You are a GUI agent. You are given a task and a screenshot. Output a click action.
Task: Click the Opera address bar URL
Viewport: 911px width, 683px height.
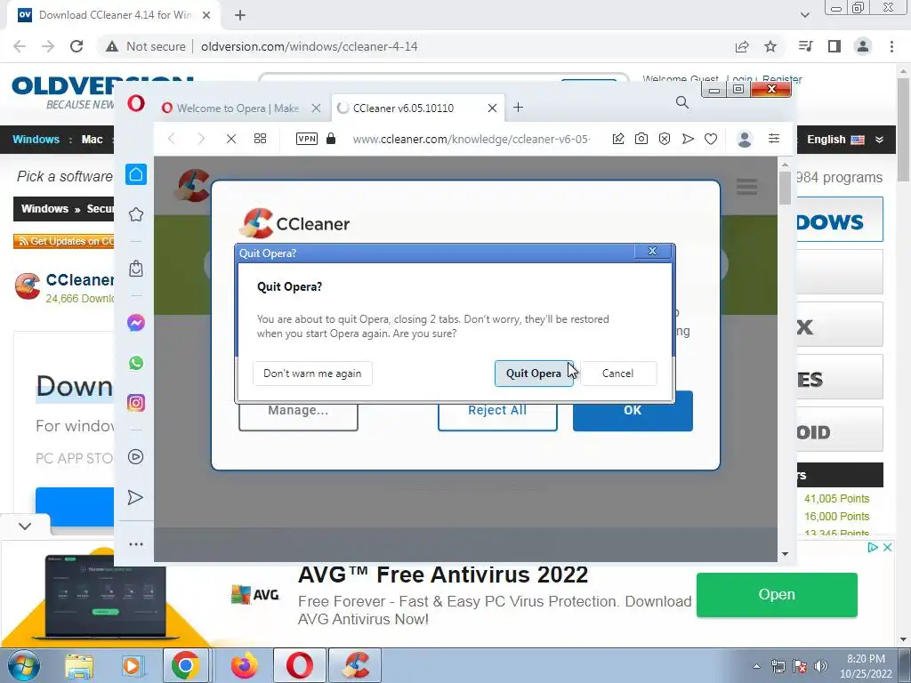(x=472, y=140)
